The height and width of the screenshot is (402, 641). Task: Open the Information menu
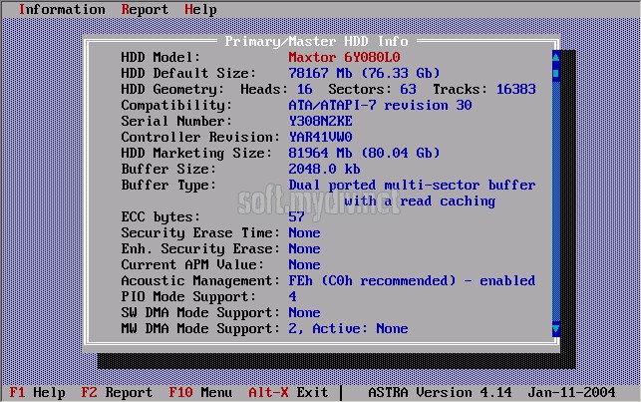coord(62,9)
